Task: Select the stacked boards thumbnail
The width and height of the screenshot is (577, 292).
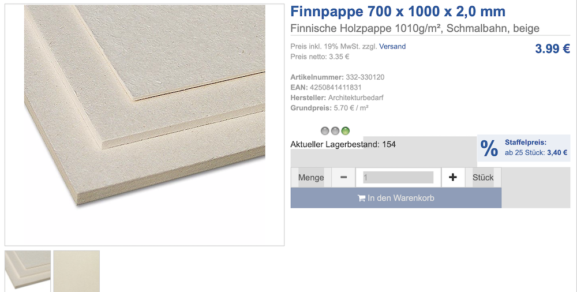Action: 28,271
